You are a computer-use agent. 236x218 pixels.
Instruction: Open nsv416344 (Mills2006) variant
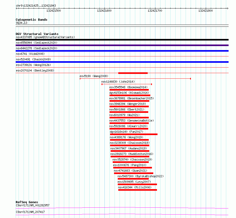coord(135,187)
